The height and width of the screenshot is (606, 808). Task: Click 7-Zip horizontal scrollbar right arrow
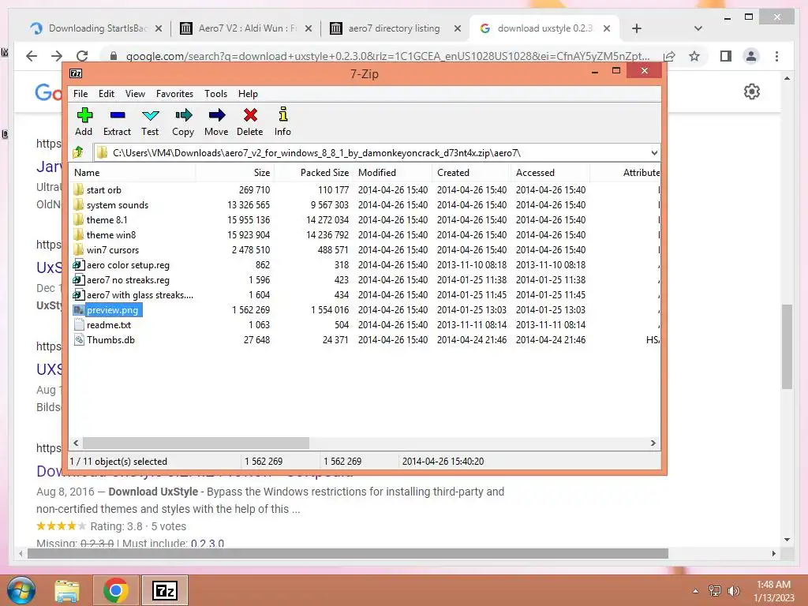tap(653, 443)
